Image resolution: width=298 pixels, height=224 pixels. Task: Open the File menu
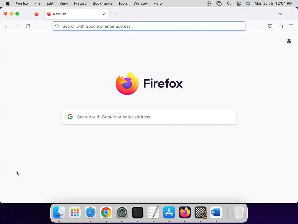coord(38,3)
